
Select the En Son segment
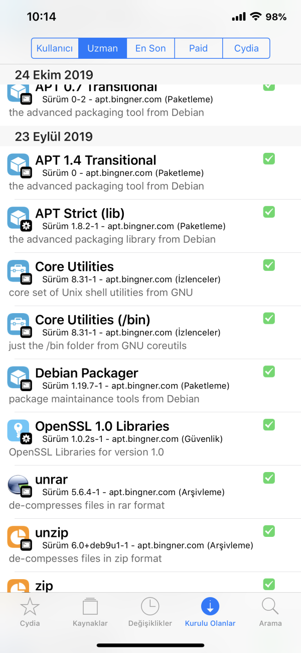pyautogui.click(x=150, y=49)
